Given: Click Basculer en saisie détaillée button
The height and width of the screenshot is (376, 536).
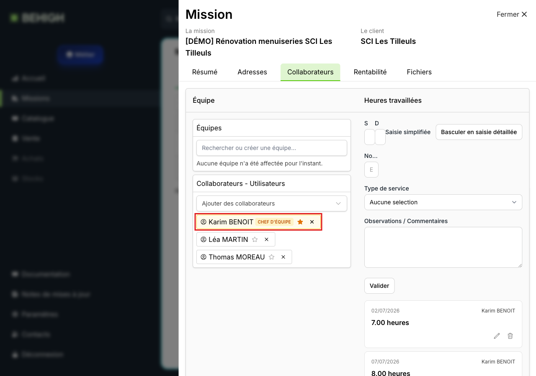Looking at the screenshot, I should (479, 132).
